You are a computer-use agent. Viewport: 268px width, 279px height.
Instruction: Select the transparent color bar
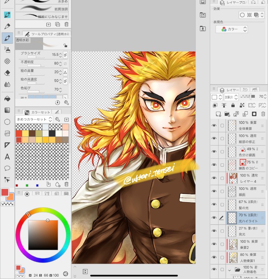[8, 204]
